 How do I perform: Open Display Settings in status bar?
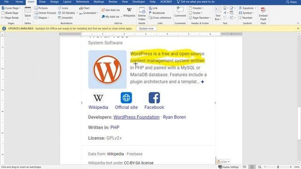click(x=229, y=167)
